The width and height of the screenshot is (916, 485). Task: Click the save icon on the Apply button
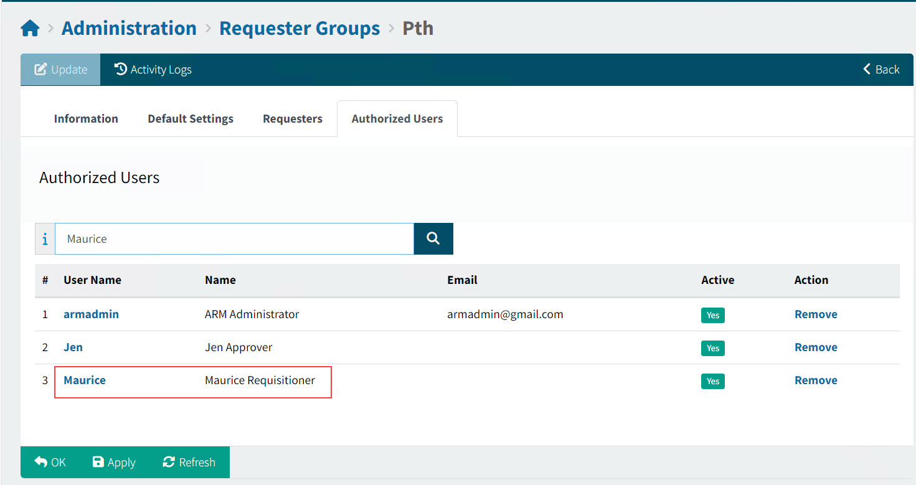pos(99,462)
